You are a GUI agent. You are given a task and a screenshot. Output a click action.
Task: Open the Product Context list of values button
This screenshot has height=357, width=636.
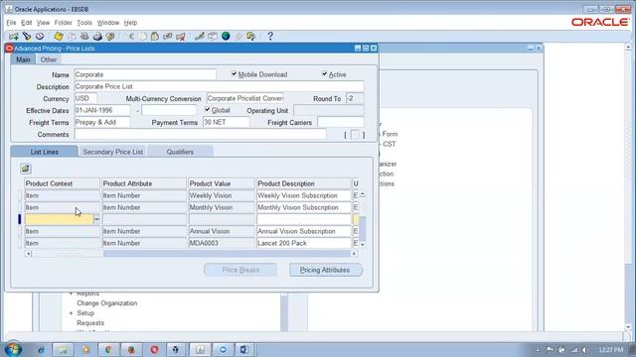(x=96, y=219)
